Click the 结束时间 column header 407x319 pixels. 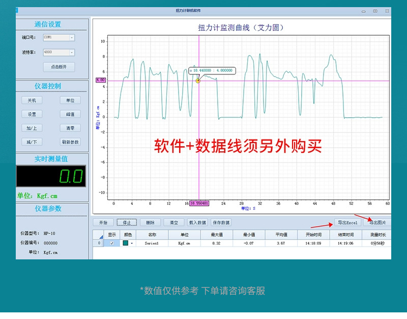point(346,235)
